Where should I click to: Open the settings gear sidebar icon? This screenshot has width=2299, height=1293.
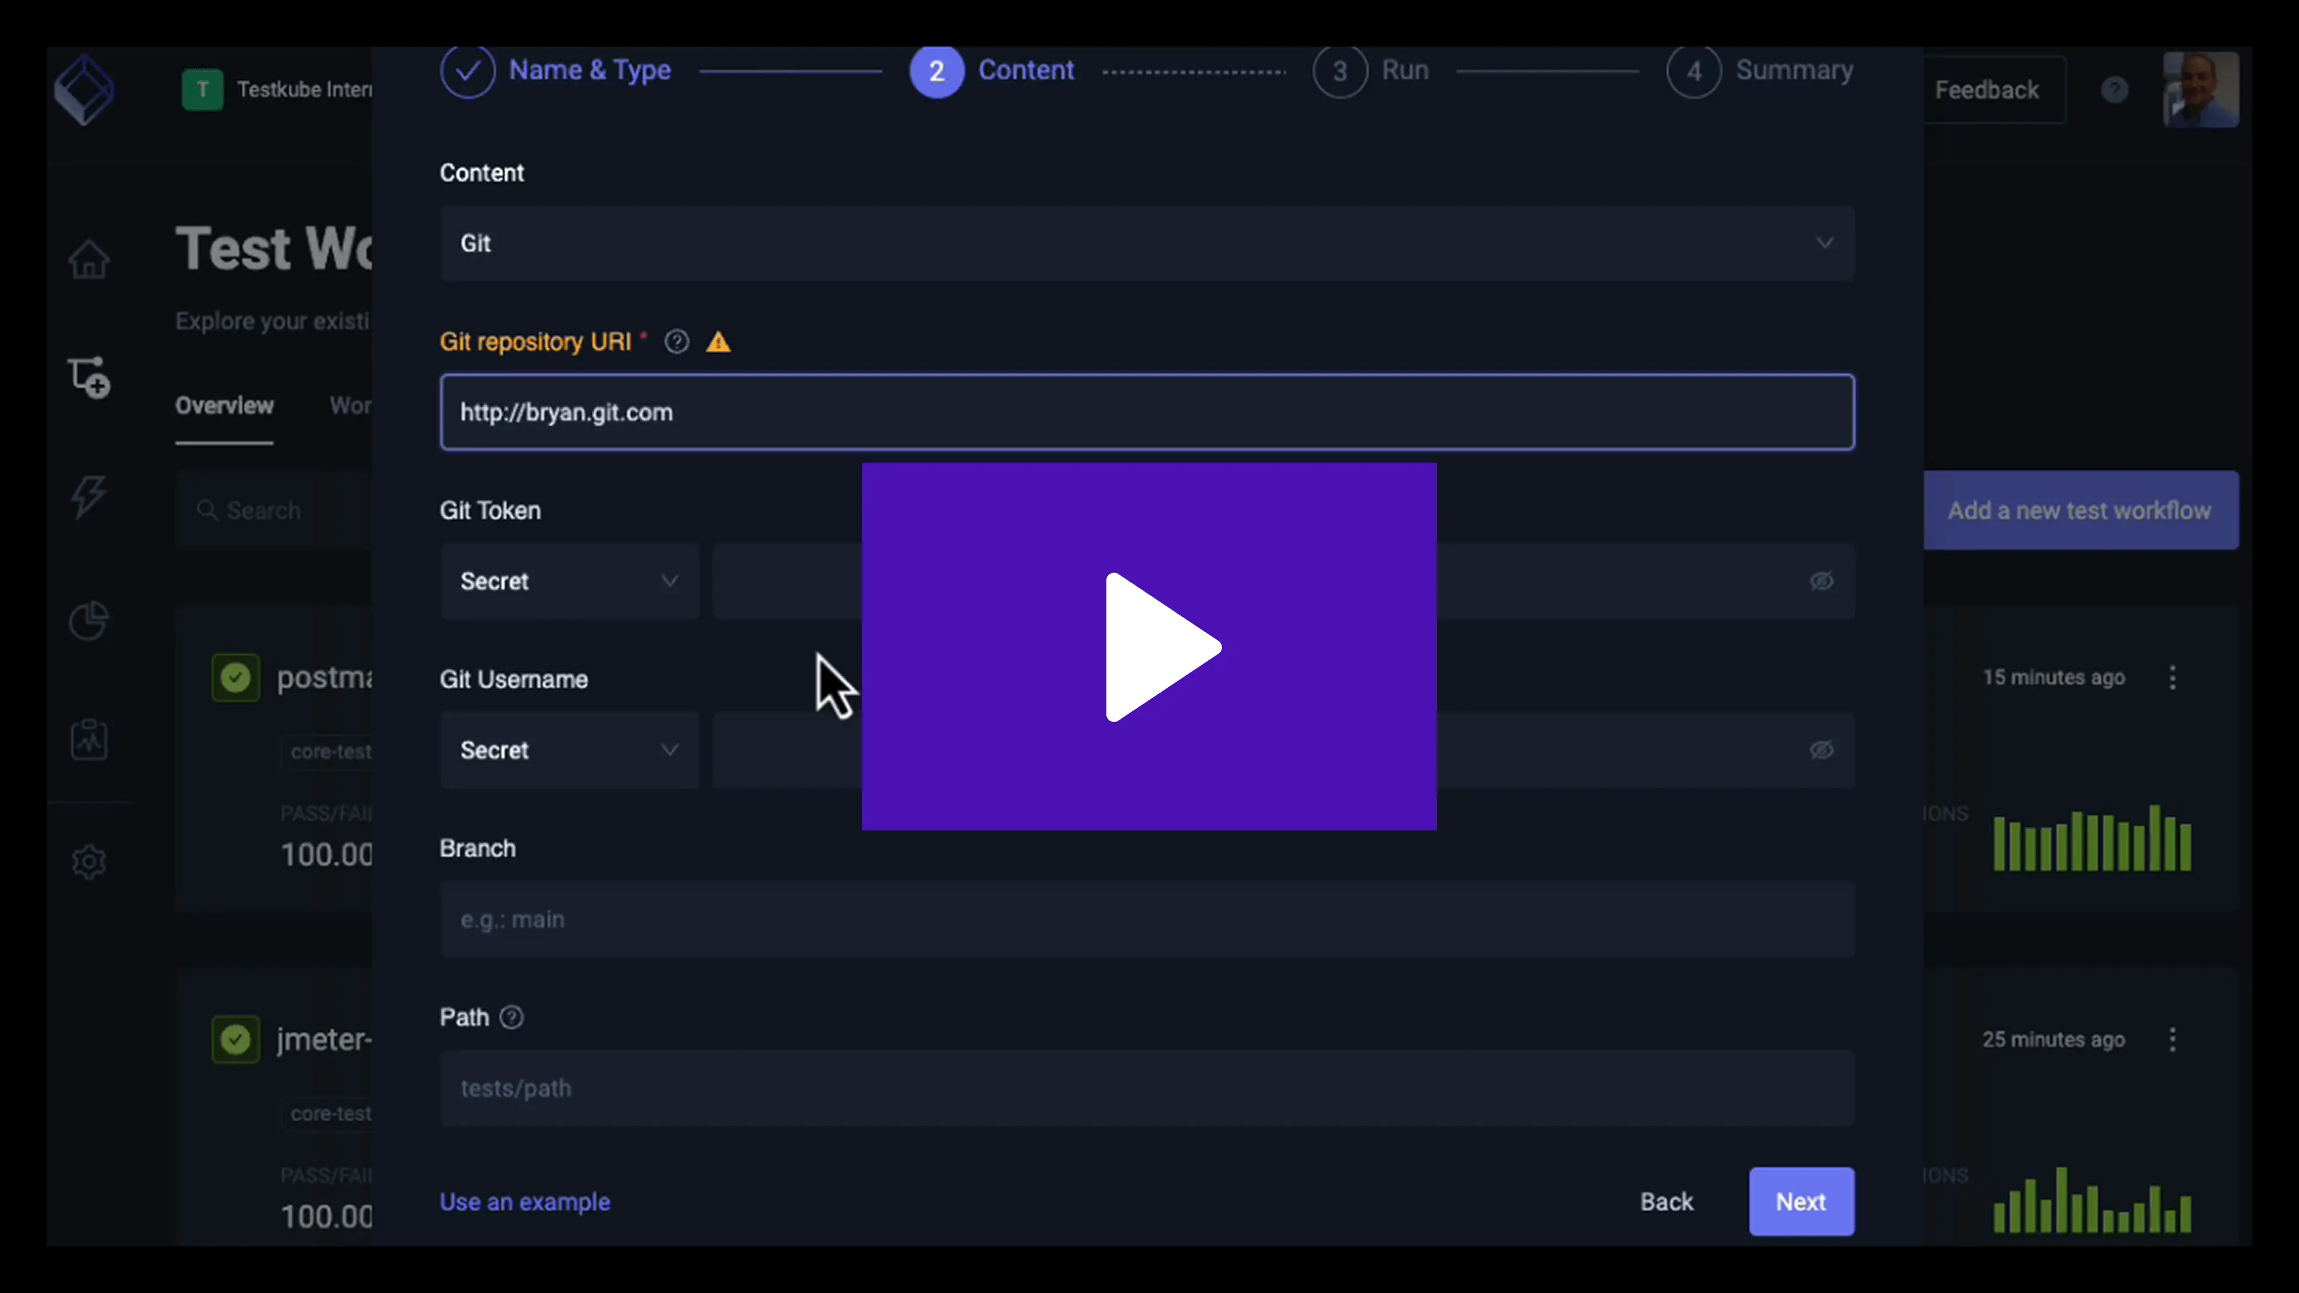89,862
